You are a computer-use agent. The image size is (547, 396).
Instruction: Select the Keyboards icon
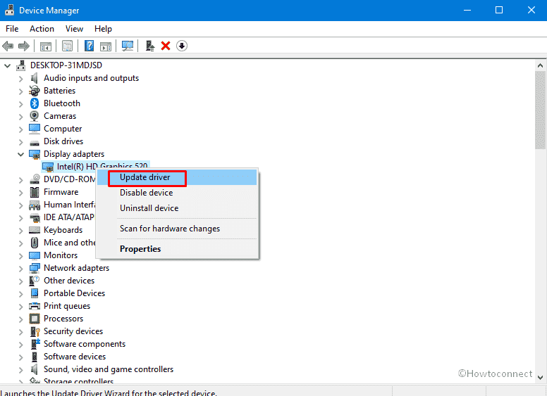click(35, 230)
